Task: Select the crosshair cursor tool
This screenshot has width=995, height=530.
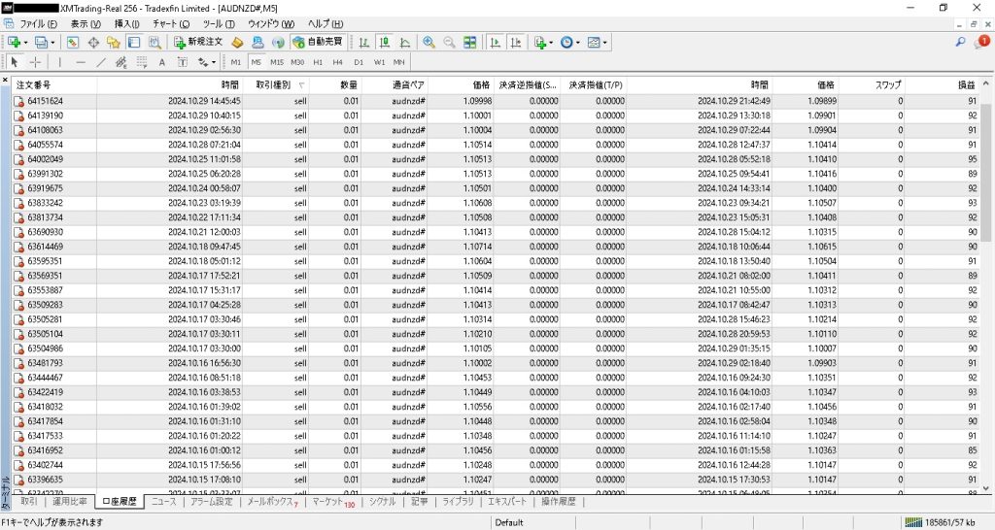Action: pos(35,62)
